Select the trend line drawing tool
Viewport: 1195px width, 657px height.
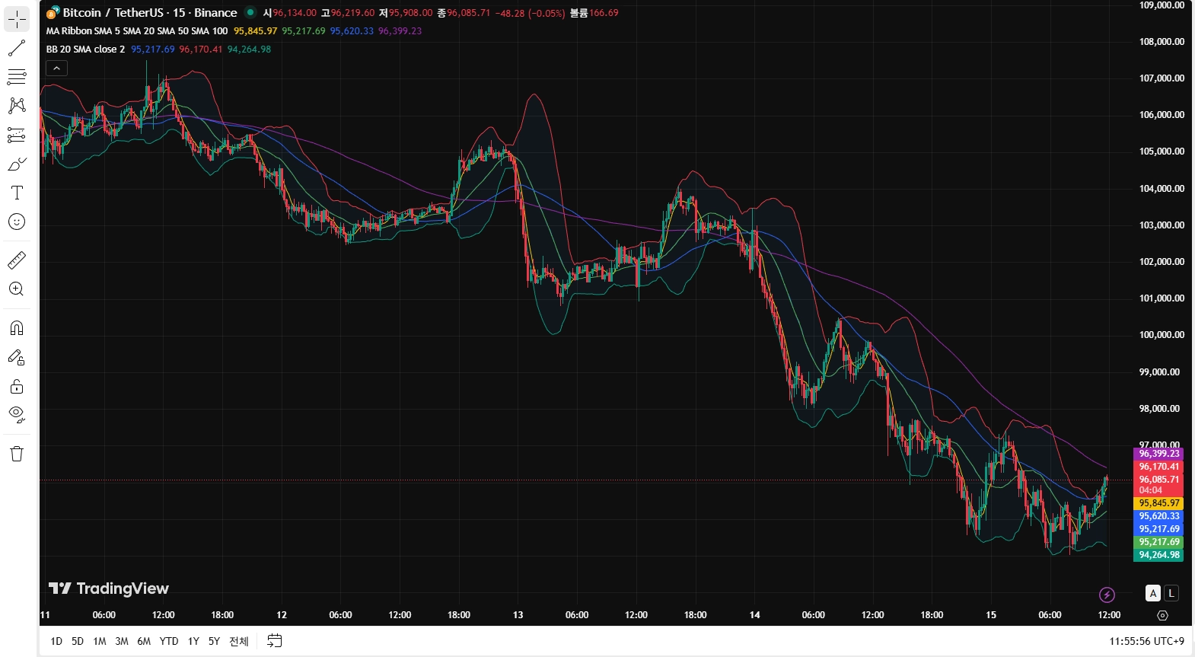pyautogui.click(x=17, y=48)
